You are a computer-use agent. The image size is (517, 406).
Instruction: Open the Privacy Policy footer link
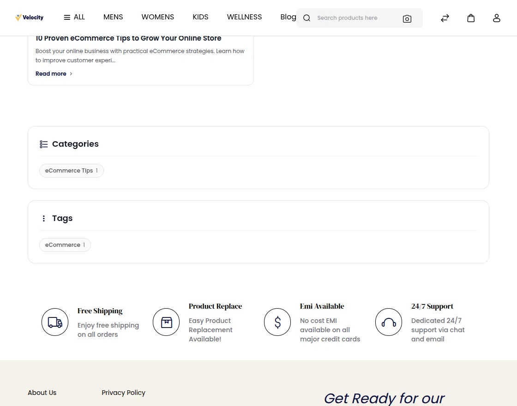[x=123, y=393]
